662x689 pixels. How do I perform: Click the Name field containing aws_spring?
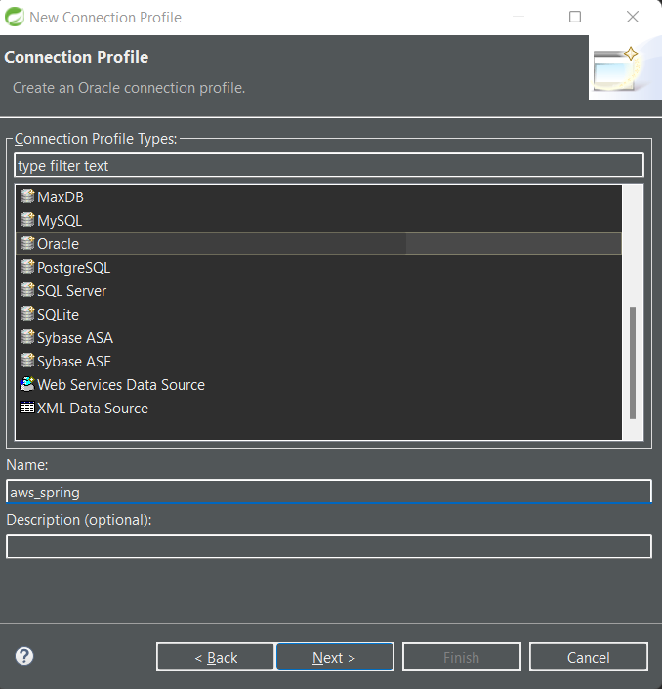point(329,492)
